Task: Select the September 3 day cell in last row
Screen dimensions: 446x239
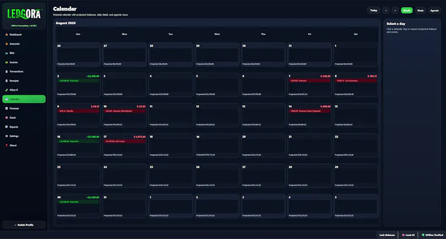Action: pyautogui.click(x=263, y=206)
